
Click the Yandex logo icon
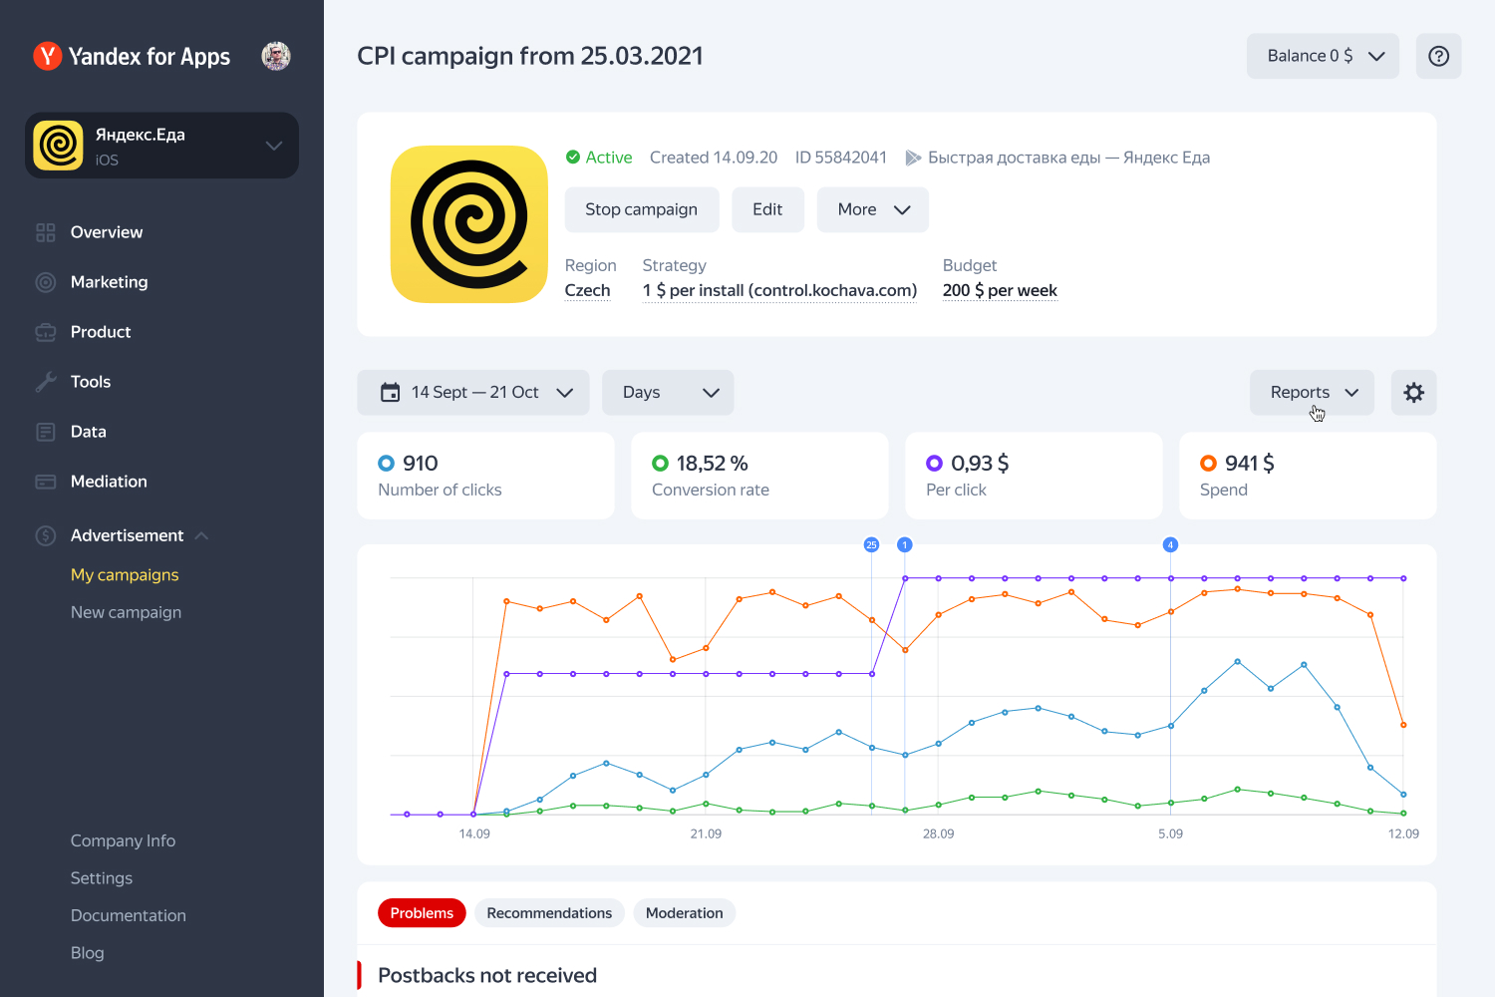click(47, 56)
